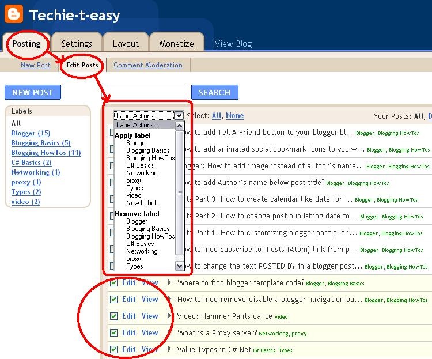The image size is (432, 359).
Task: Apply label Blogging HowTos from dropdown
Action: 150,158
